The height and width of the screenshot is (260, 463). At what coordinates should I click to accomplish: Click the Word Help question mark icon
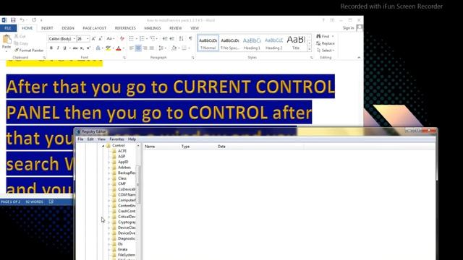tap(323, 20)
